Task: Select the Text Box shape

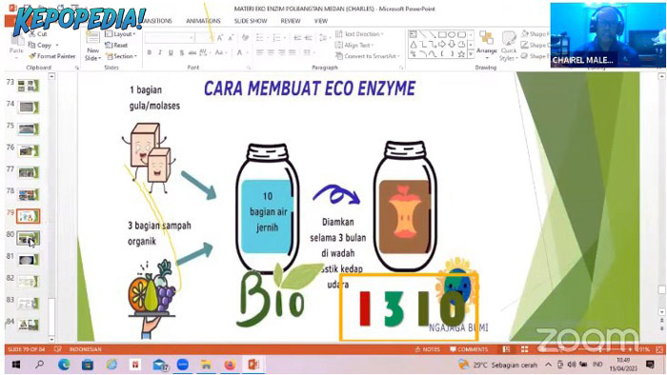Action: tap(413, 35)
